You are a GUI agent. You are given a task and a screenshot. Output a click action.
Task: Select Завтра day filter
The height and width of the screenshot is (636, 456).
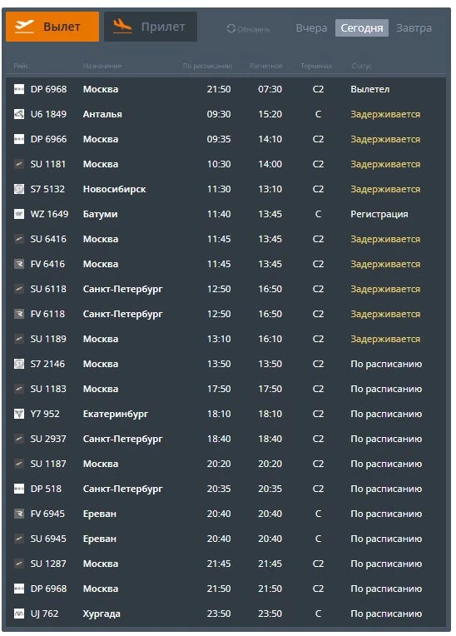pos(414,28)
